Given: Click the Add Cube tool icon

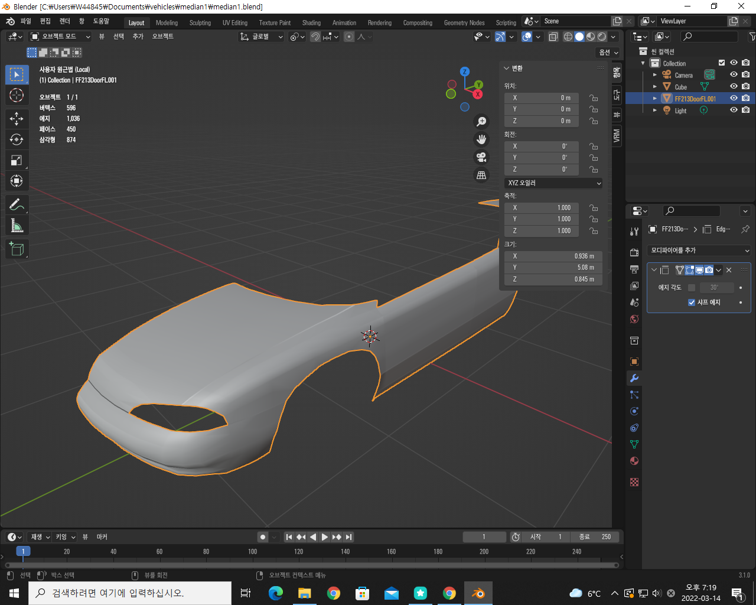Looking at the screenshot, I should 17,249.
